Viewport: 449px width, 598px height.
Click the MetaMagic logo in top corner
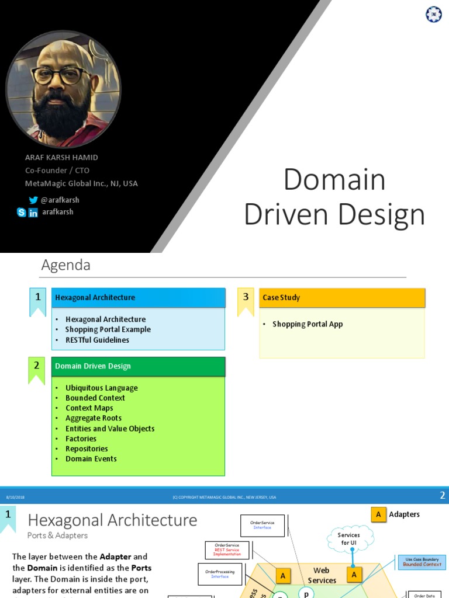tap(433, 15)
